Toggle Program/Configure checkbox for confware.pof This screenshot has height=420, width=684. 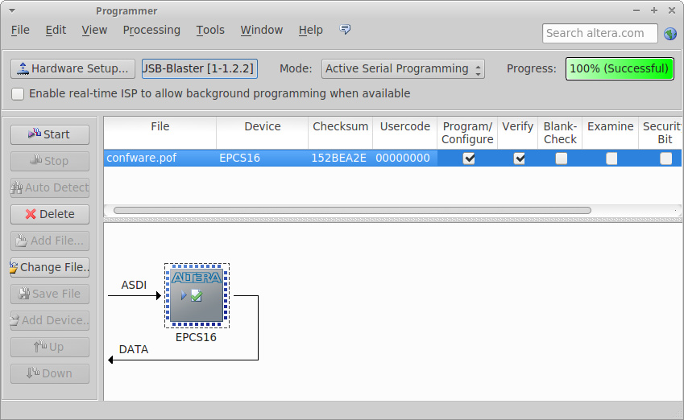tap(469, 159)
